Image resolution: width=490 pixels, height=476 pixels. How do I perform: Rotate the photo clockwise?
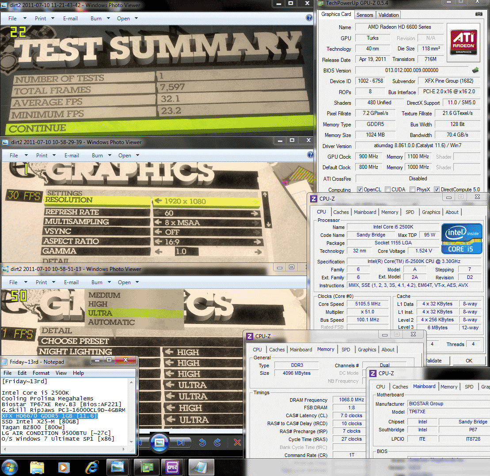coord(217,442)
